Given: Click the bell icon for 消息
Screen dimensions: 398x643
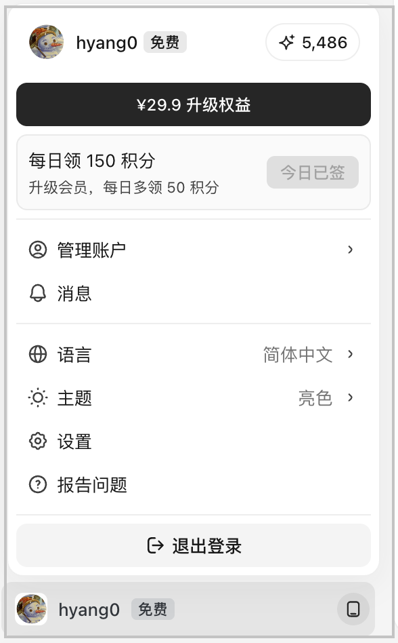Looking at the screenshot, I should (x=38, y=293).
